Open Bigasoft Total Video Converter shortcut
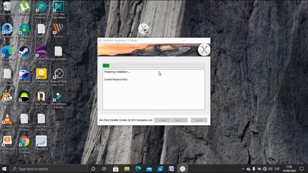308x173 pixels. coord(59,77)
